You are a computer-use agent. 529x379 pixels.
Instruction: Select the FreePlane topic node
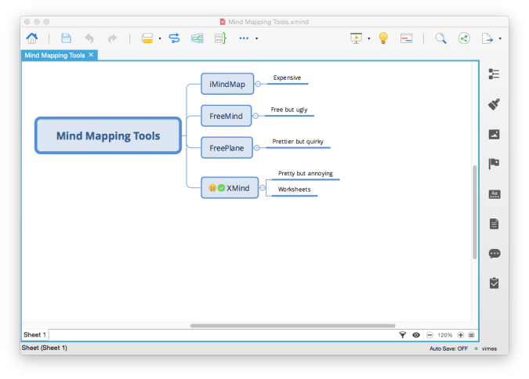point(227,147)
